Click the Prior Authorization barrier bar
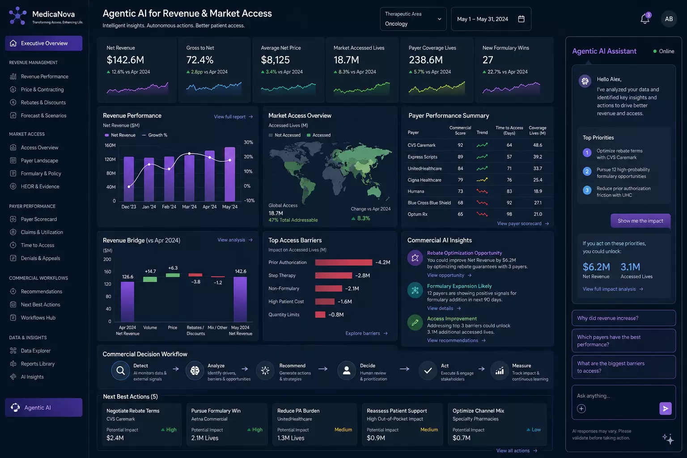 [343, 263]
